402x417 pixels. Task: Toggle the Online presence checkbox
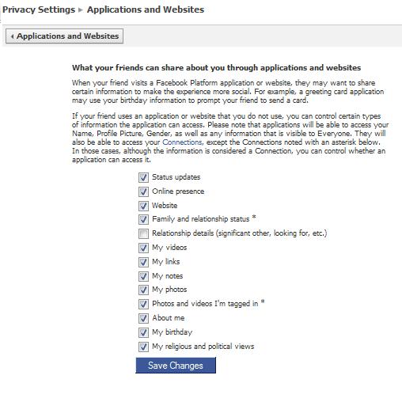tap(143, 191)
